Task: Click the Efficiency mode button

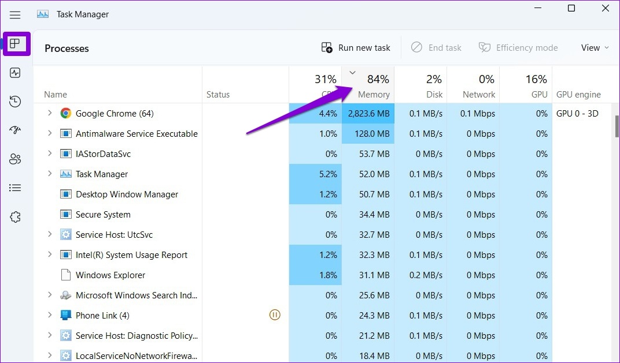Action: 518,48
